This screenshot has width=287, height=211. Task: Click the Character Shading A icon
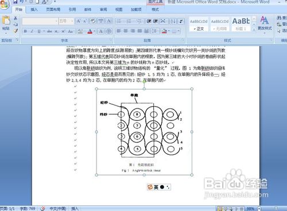[101, 31]
